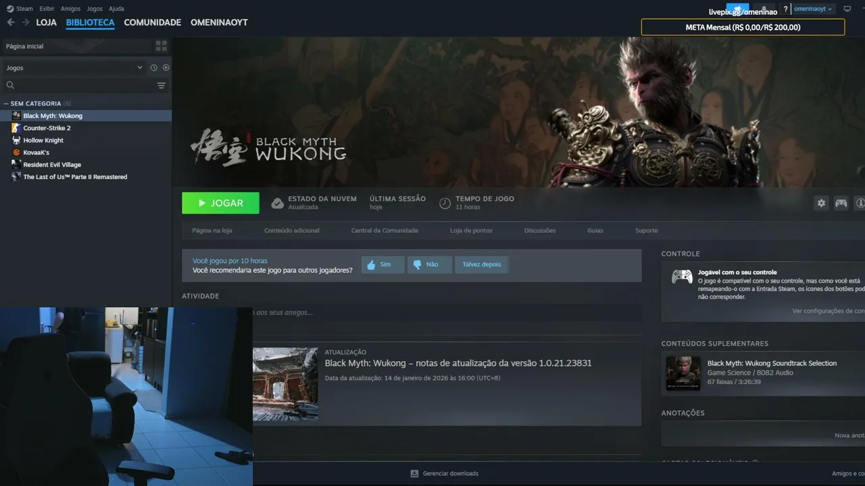Screen dimensions: 865x486
Task: Open Discussões link
Action: (x=540, y=231)
